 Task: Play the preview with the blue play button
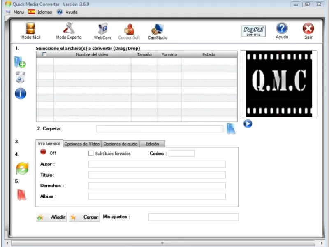[x=248, y=124]
